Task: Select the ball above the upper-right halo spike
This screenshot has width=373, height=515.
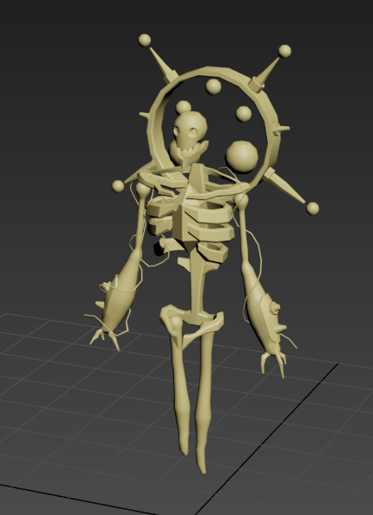Action: pos(285,51)
